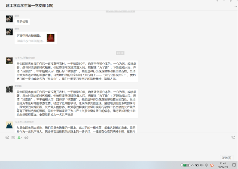Show hidden system tray icons
This screenshot has width=238, height=169.
click(x=192, y=165)
